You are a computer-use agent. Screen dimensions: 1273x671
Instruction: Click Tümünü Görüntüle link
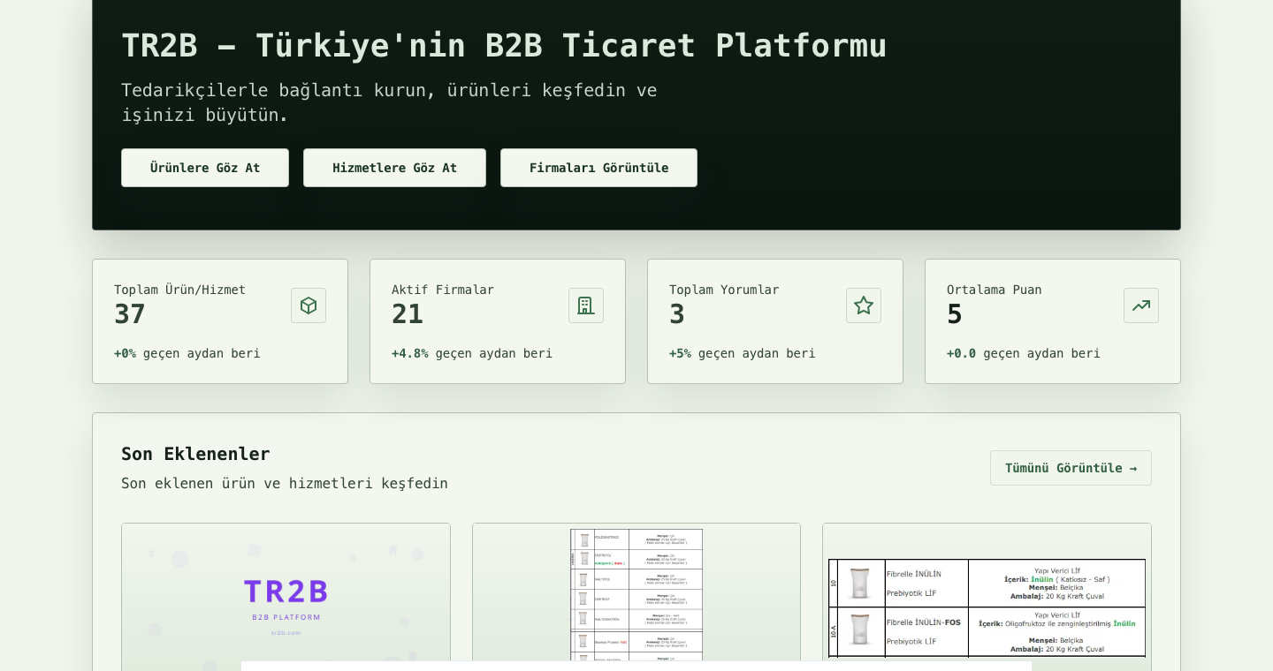pyautogui.click(x=1071, y=468)
